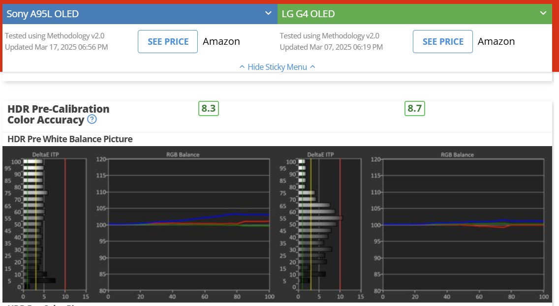Screen dimensions: 559x306
Task: Click SEE PRICE for LG G4 OLED
Action: [443, 42]
